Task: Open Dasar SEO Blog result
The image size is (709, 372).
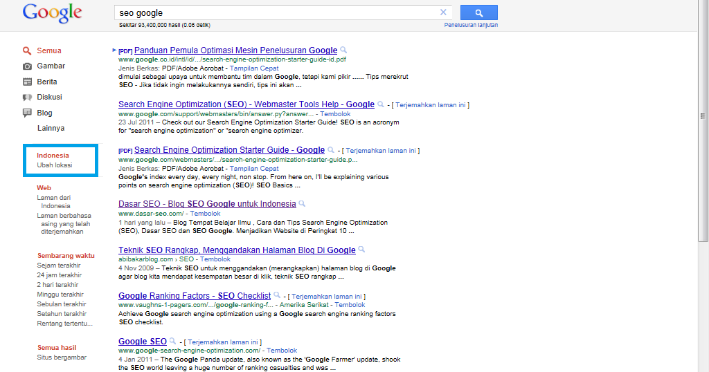Action: pyautogui.click(x=207, y=203)
